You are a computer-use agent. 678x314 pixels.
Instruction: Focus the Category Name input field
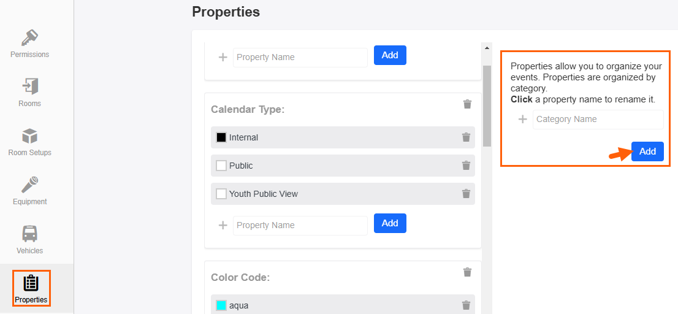click(x=598, y=120)
